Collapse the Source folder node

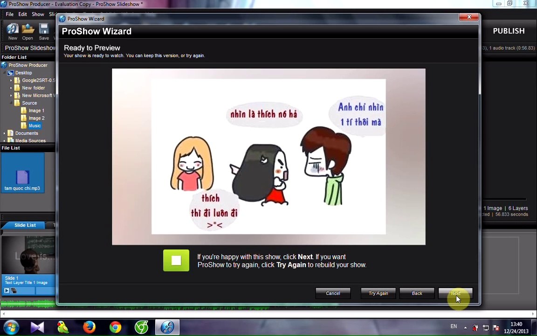point(11,103)
